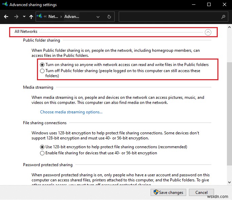
Task: Click the Cancel button
Action: 201,193
